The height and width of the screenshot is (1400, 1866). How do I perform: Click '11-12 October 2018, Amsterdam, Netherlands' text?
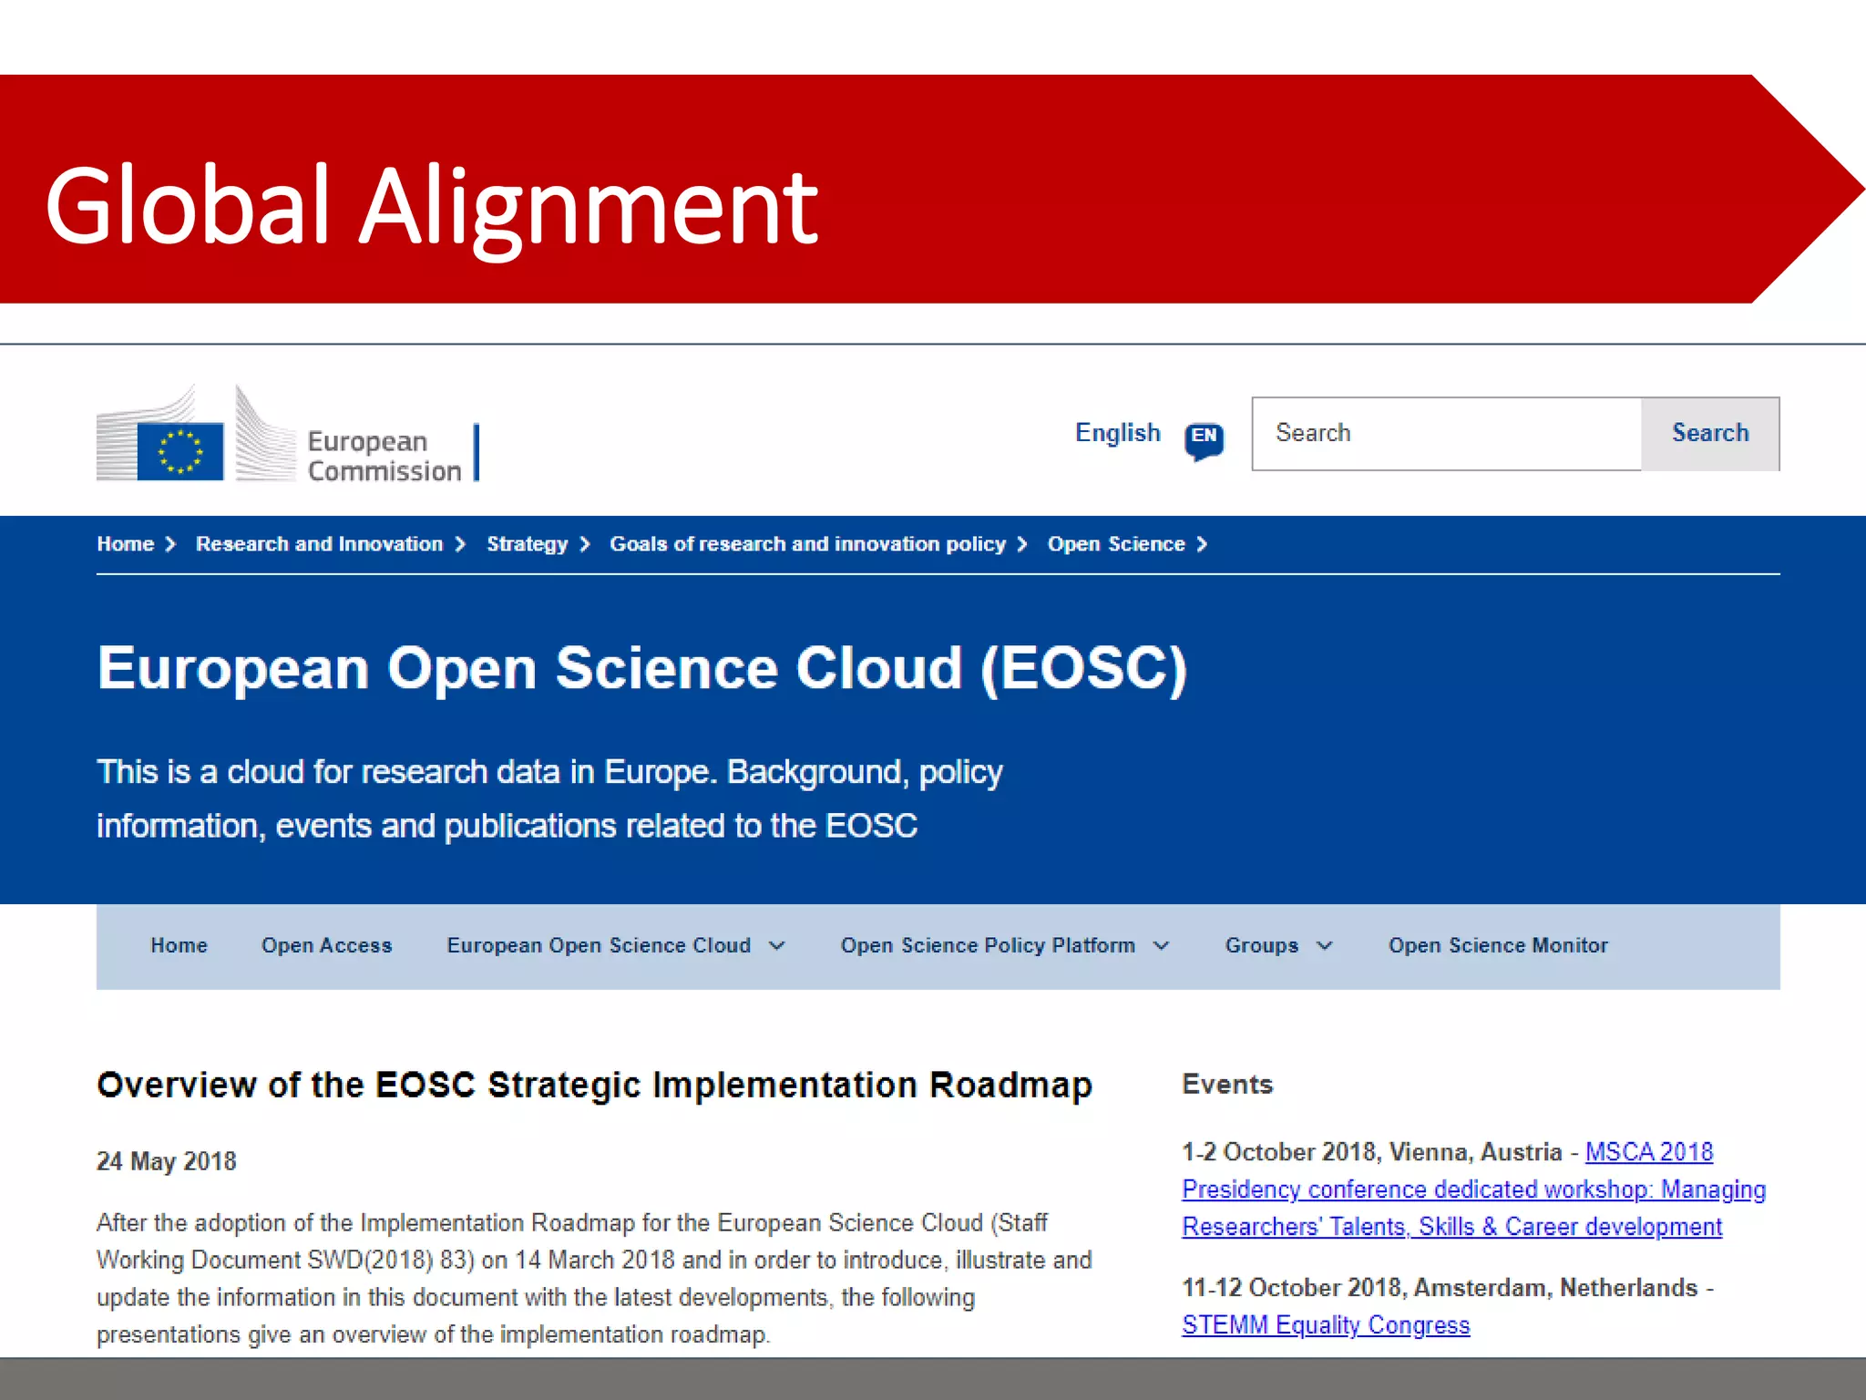coord(1440,1288)
